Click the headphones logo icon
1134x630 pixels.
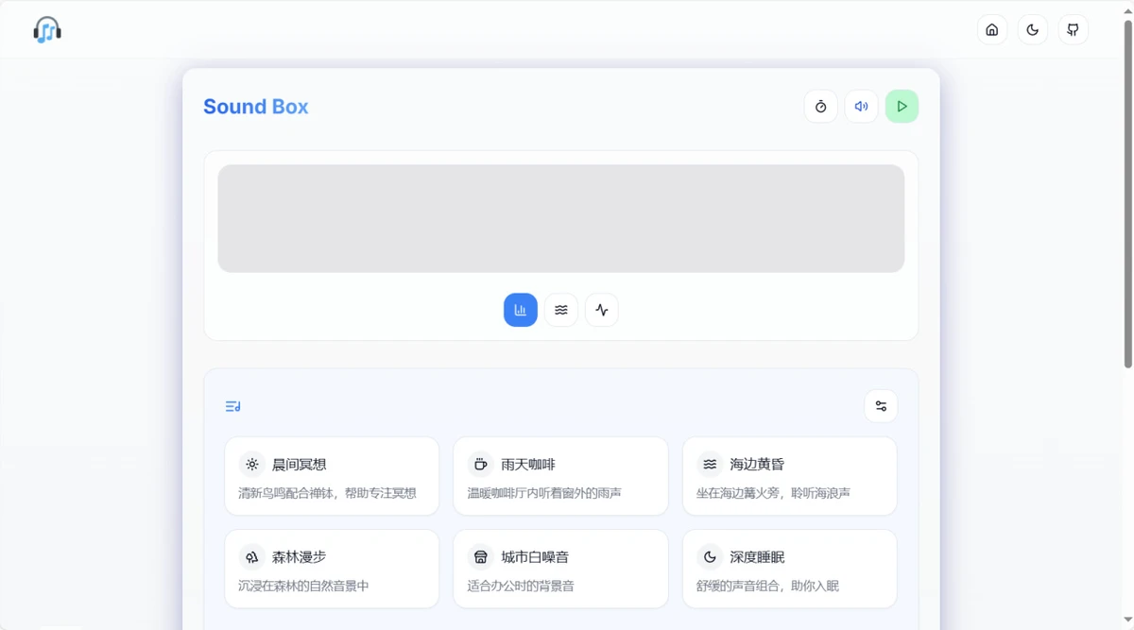[x=47, y=30]
